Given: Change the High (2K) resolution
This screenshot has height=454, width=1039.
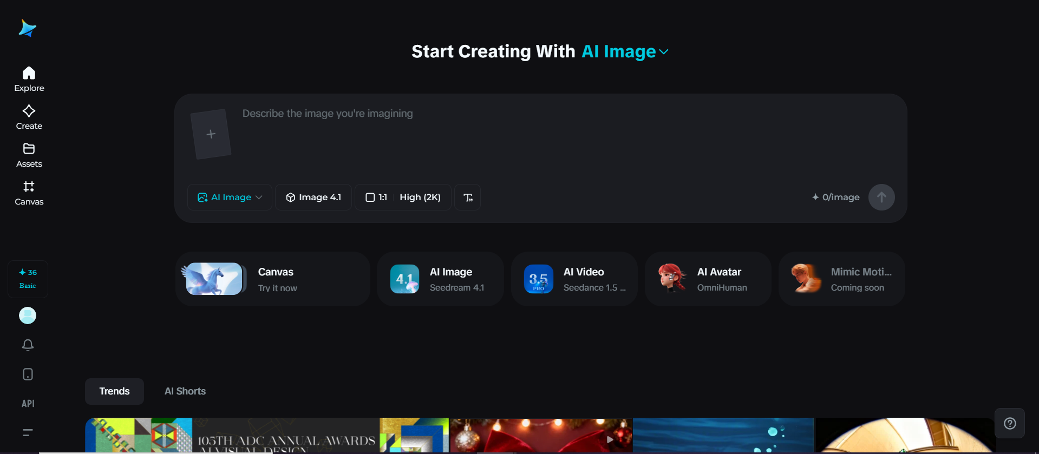Looking at the screenshot, I should (420, 198).
